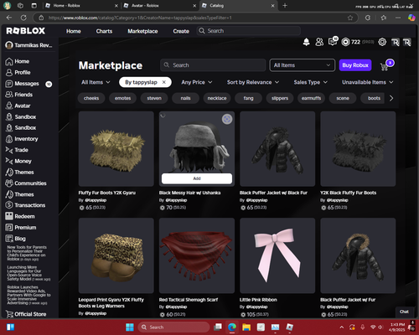Open the Black Puffer Jacket w/ Black Fur link
Image resolution: width=419 pixels, height=335 pixels.
[273, 193]
